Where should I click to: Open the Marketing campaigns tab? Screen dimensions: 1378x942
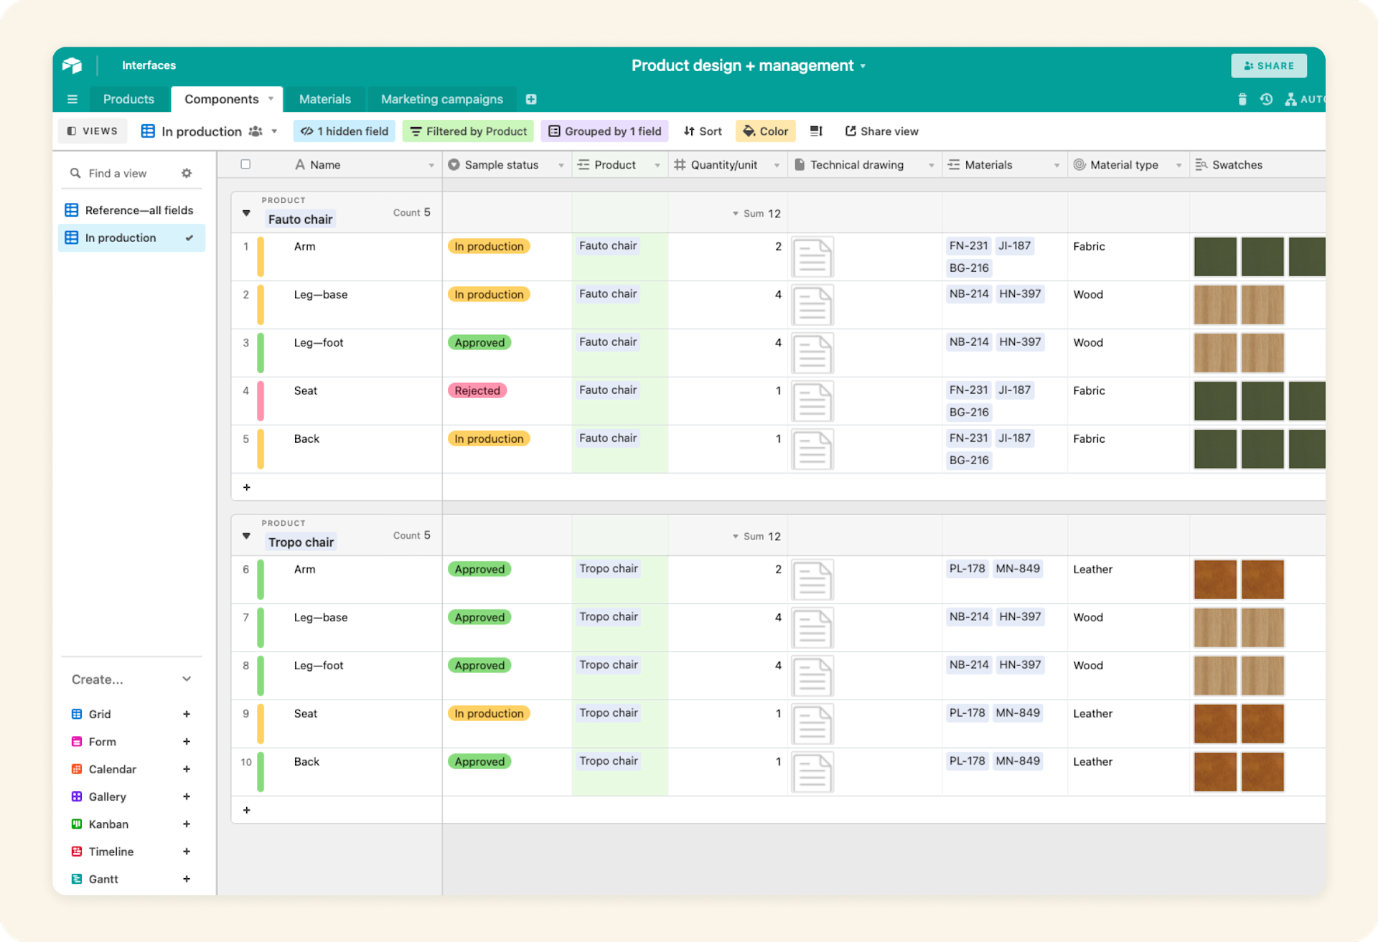(441, 99)
